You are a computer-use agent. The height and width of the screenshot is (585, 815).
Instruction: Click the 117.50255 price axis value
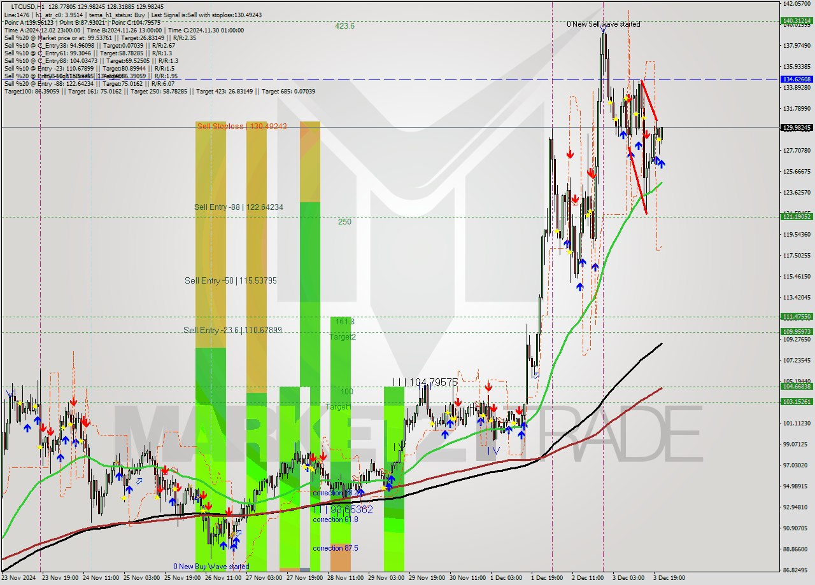(797, 256)
